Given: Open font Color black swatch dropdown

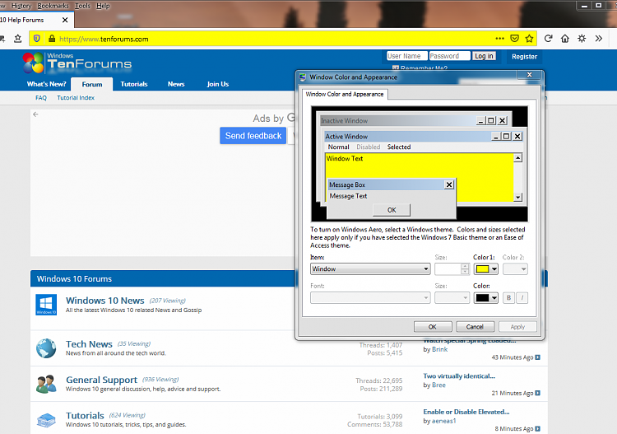Looking at the screenshot, I should pos(486,298).
